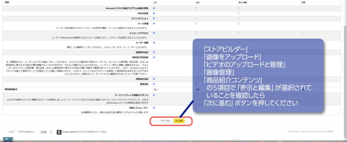347x142 pixels.
Task: Open the 日本語 language dropdown
Action: click(45, 131)
